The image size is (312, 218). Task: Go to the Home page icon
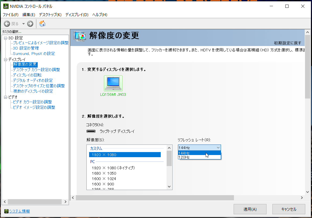(x=42, y=24)
